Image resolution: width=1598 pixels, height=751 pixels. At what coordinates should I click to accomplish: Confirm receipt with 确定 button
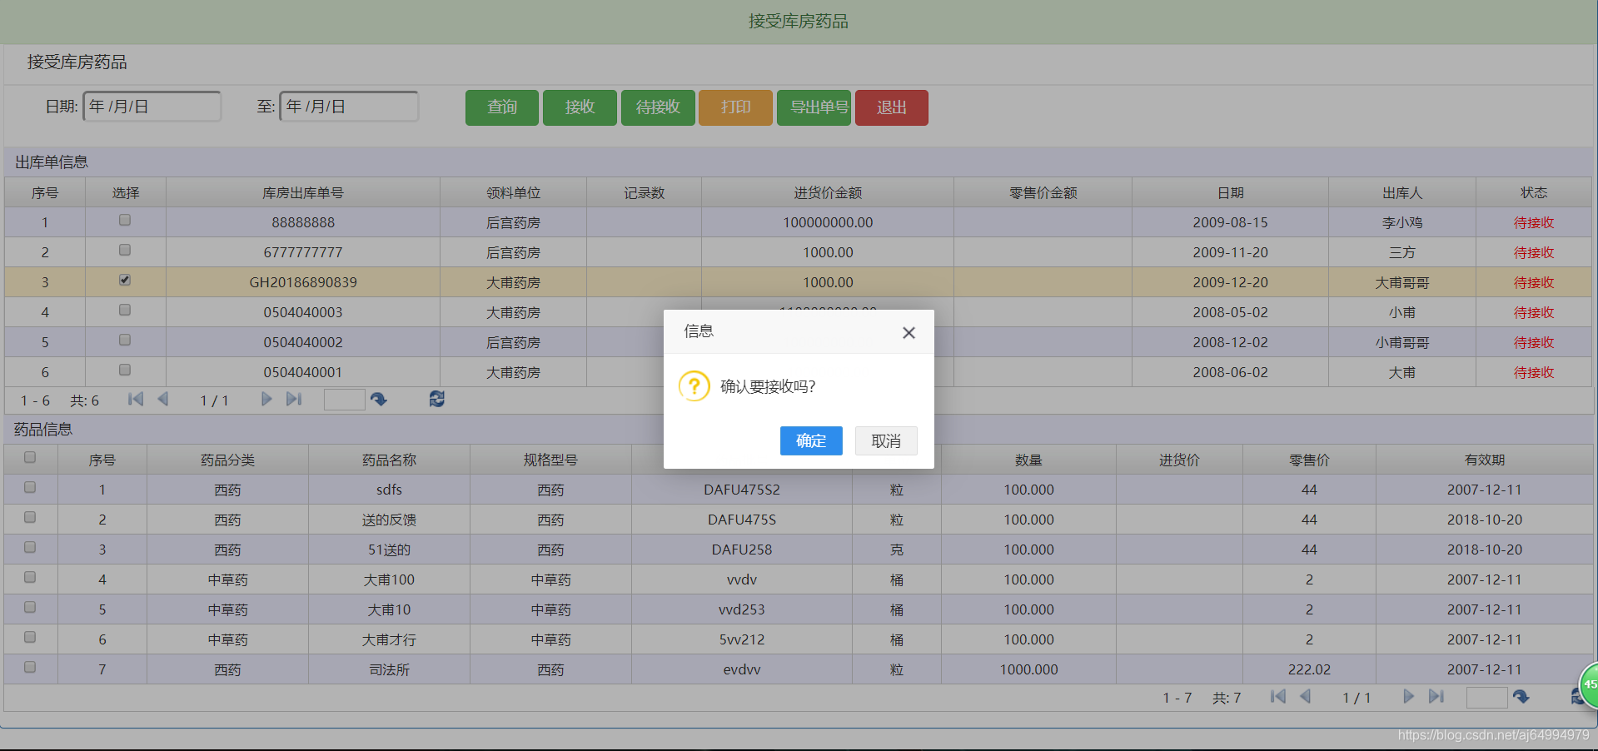pos(811,440)
